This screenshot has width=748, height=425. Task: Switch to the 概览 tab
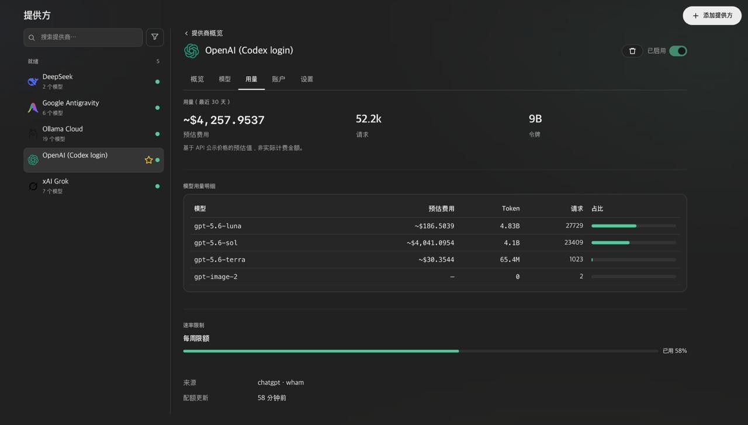[198, 79]
